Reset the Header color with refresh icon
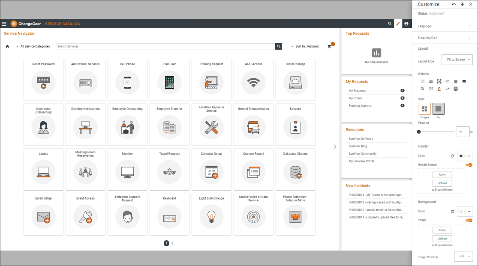Viewport: 478px width, 266px height. click(452, 156)
